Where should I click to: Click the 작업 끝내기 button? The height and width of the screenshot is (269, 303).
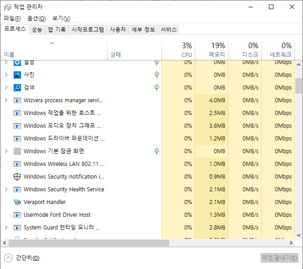[279, 258]
